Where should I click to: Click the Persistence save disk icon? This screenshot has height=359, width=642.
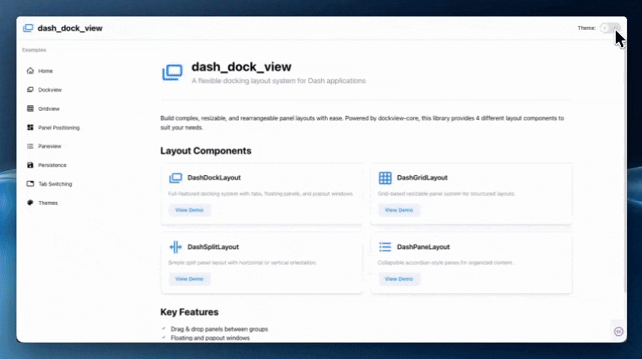30,165
